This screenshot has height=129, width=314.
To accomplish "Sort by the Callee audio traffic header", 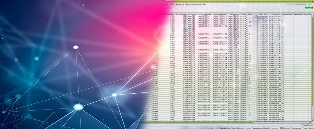I will tap(220, 14).
